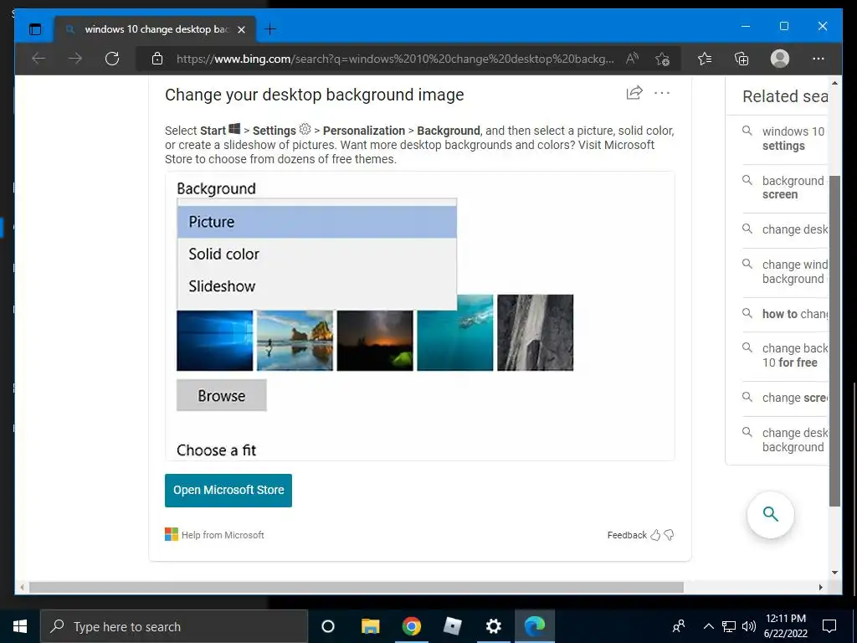Viewport: 857px width, 643px height.
Task: Click the vertical page scrollbar thumb
Action: point(834,342)
